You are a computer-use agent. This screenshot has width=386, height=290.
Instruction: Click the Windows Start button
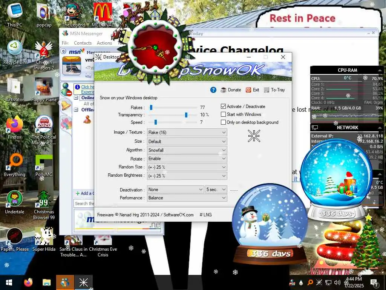pos(9,282)
